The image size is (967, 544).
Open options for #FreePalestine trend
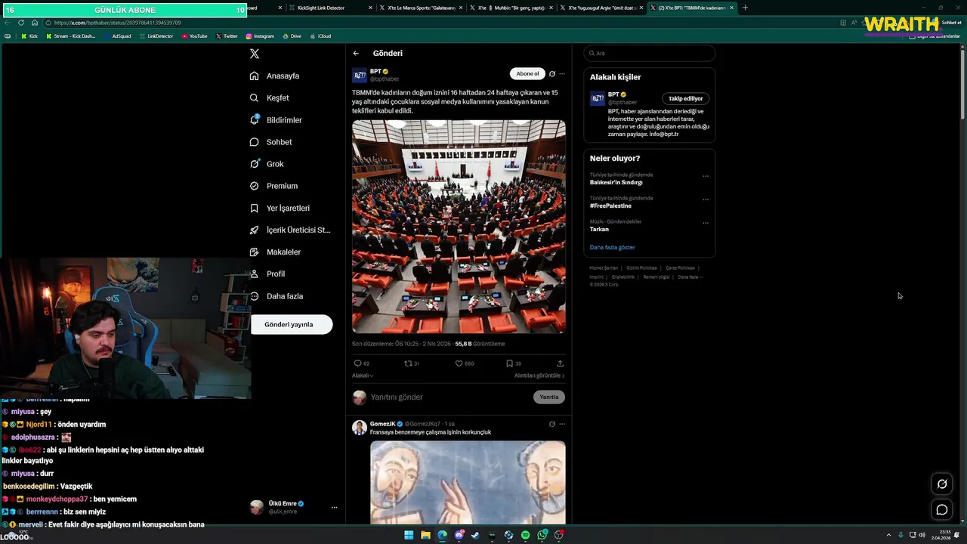[706, 199]
